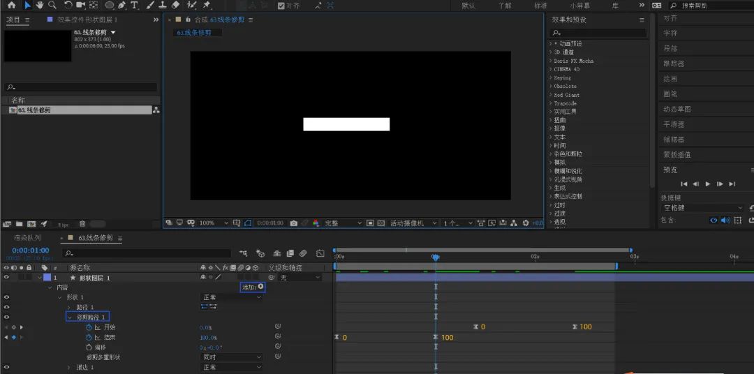Image resolution: width=754 pixels, height=374 pixels.
Task: Select the Hand tool
Action: tap(40, 6)
